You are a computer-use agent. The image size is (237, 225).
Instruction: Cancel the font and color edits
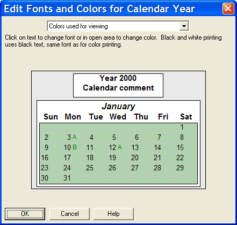pos(69,214)
